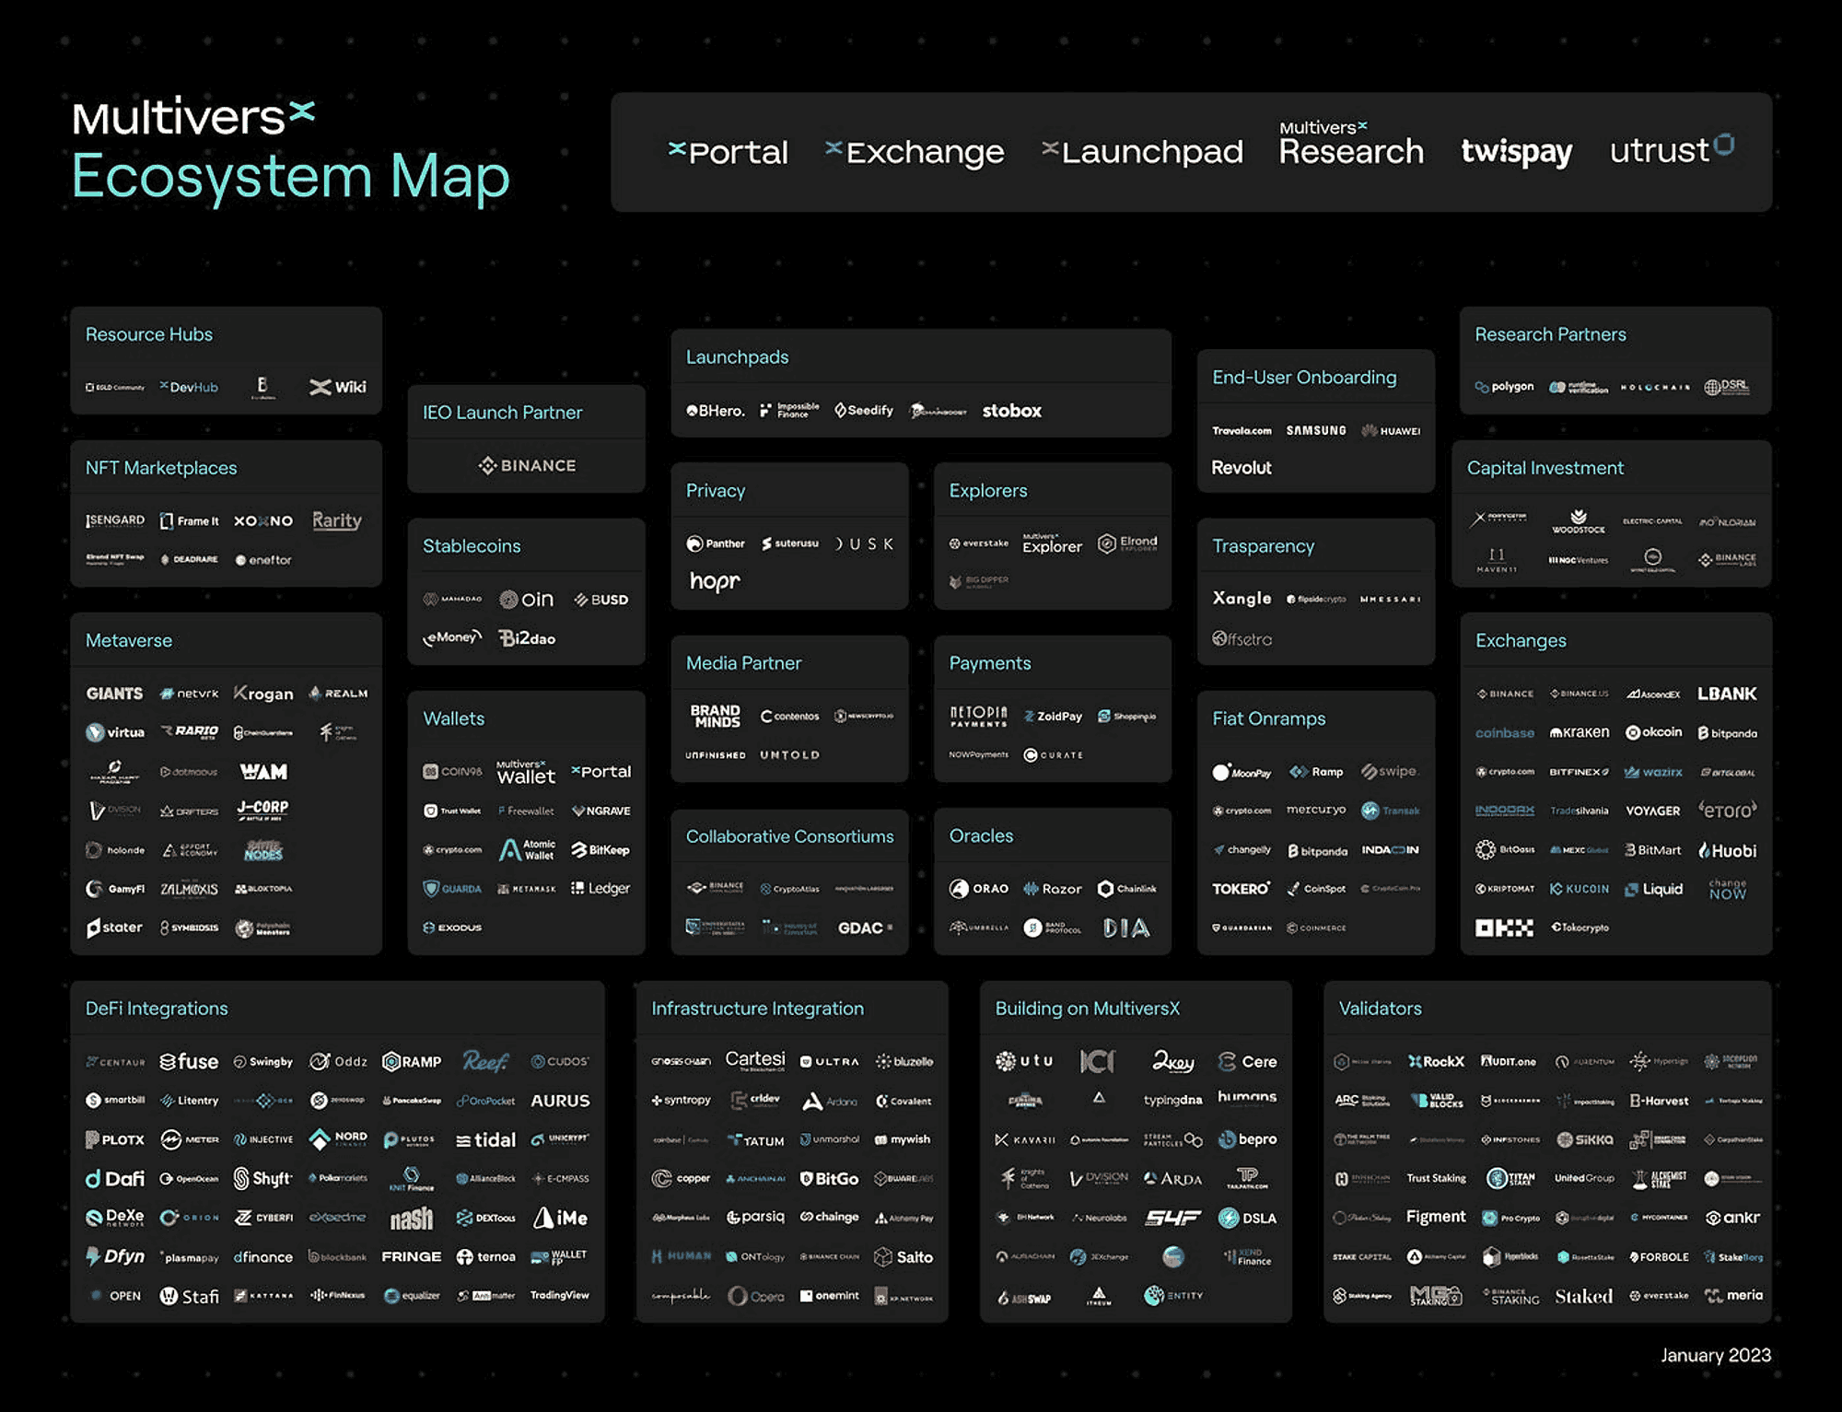Click the LBANK logo in Exchanges
Viewport: 1842px width, 1412px height.
(1727, 694)
